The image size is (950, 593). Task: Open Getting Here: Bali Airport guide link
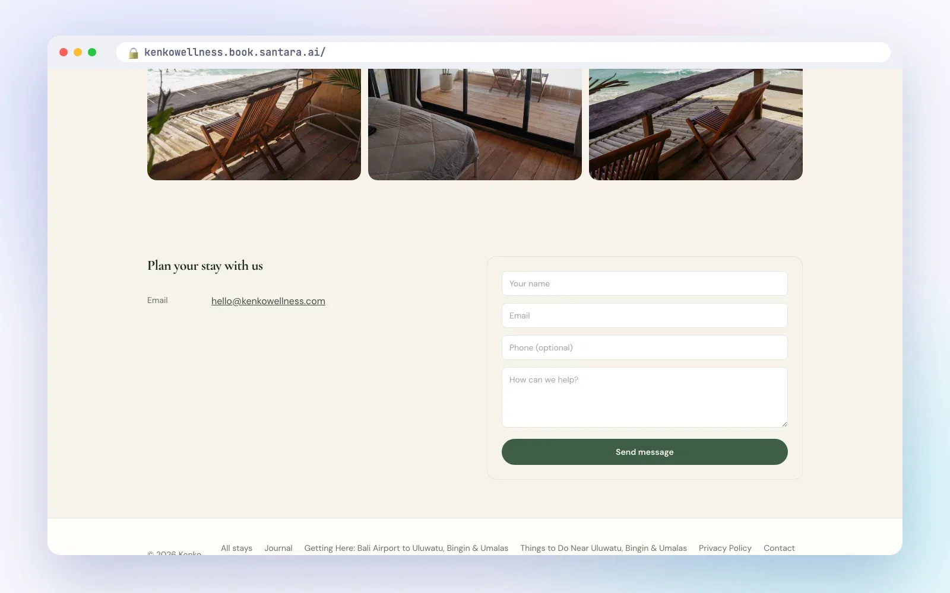(x=406, y=548)
